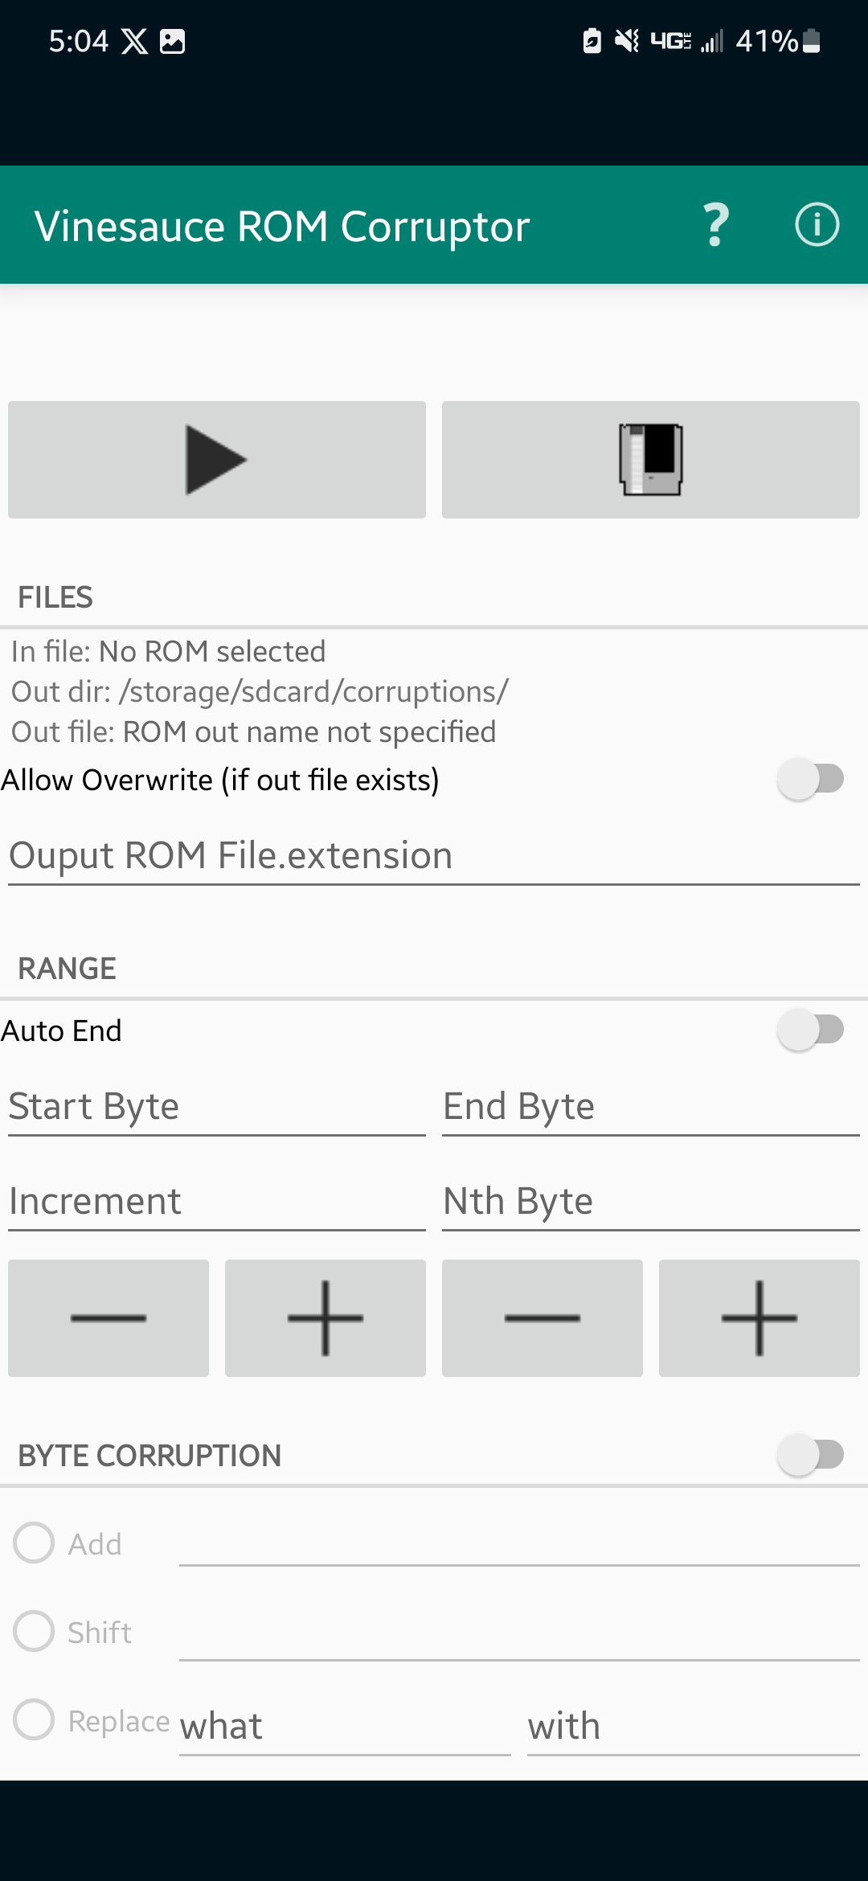Select the Replace radio button

[34, 1719]
